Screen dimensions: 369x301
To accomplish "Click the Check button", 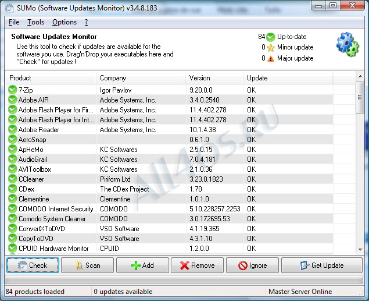I will coord(33,265).
